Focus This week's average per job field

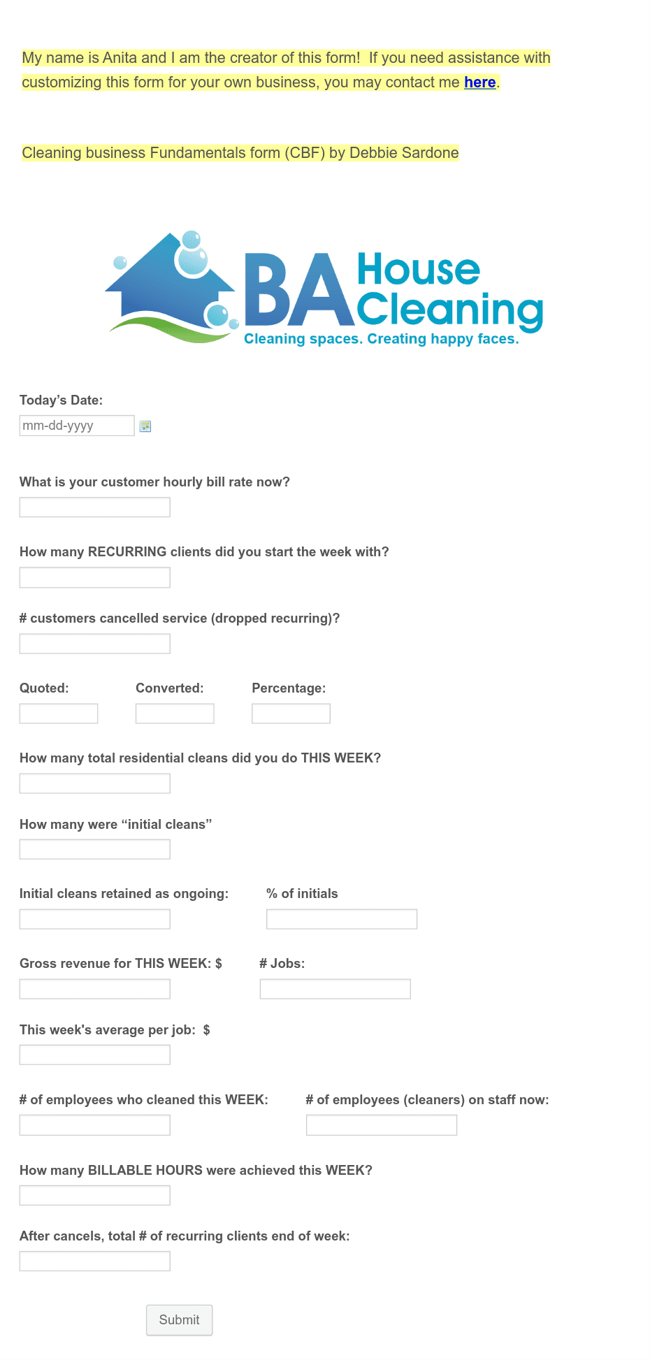[95, 1055]
